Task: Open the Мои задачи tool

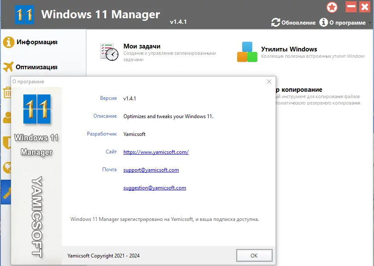Action: [142, 46]
